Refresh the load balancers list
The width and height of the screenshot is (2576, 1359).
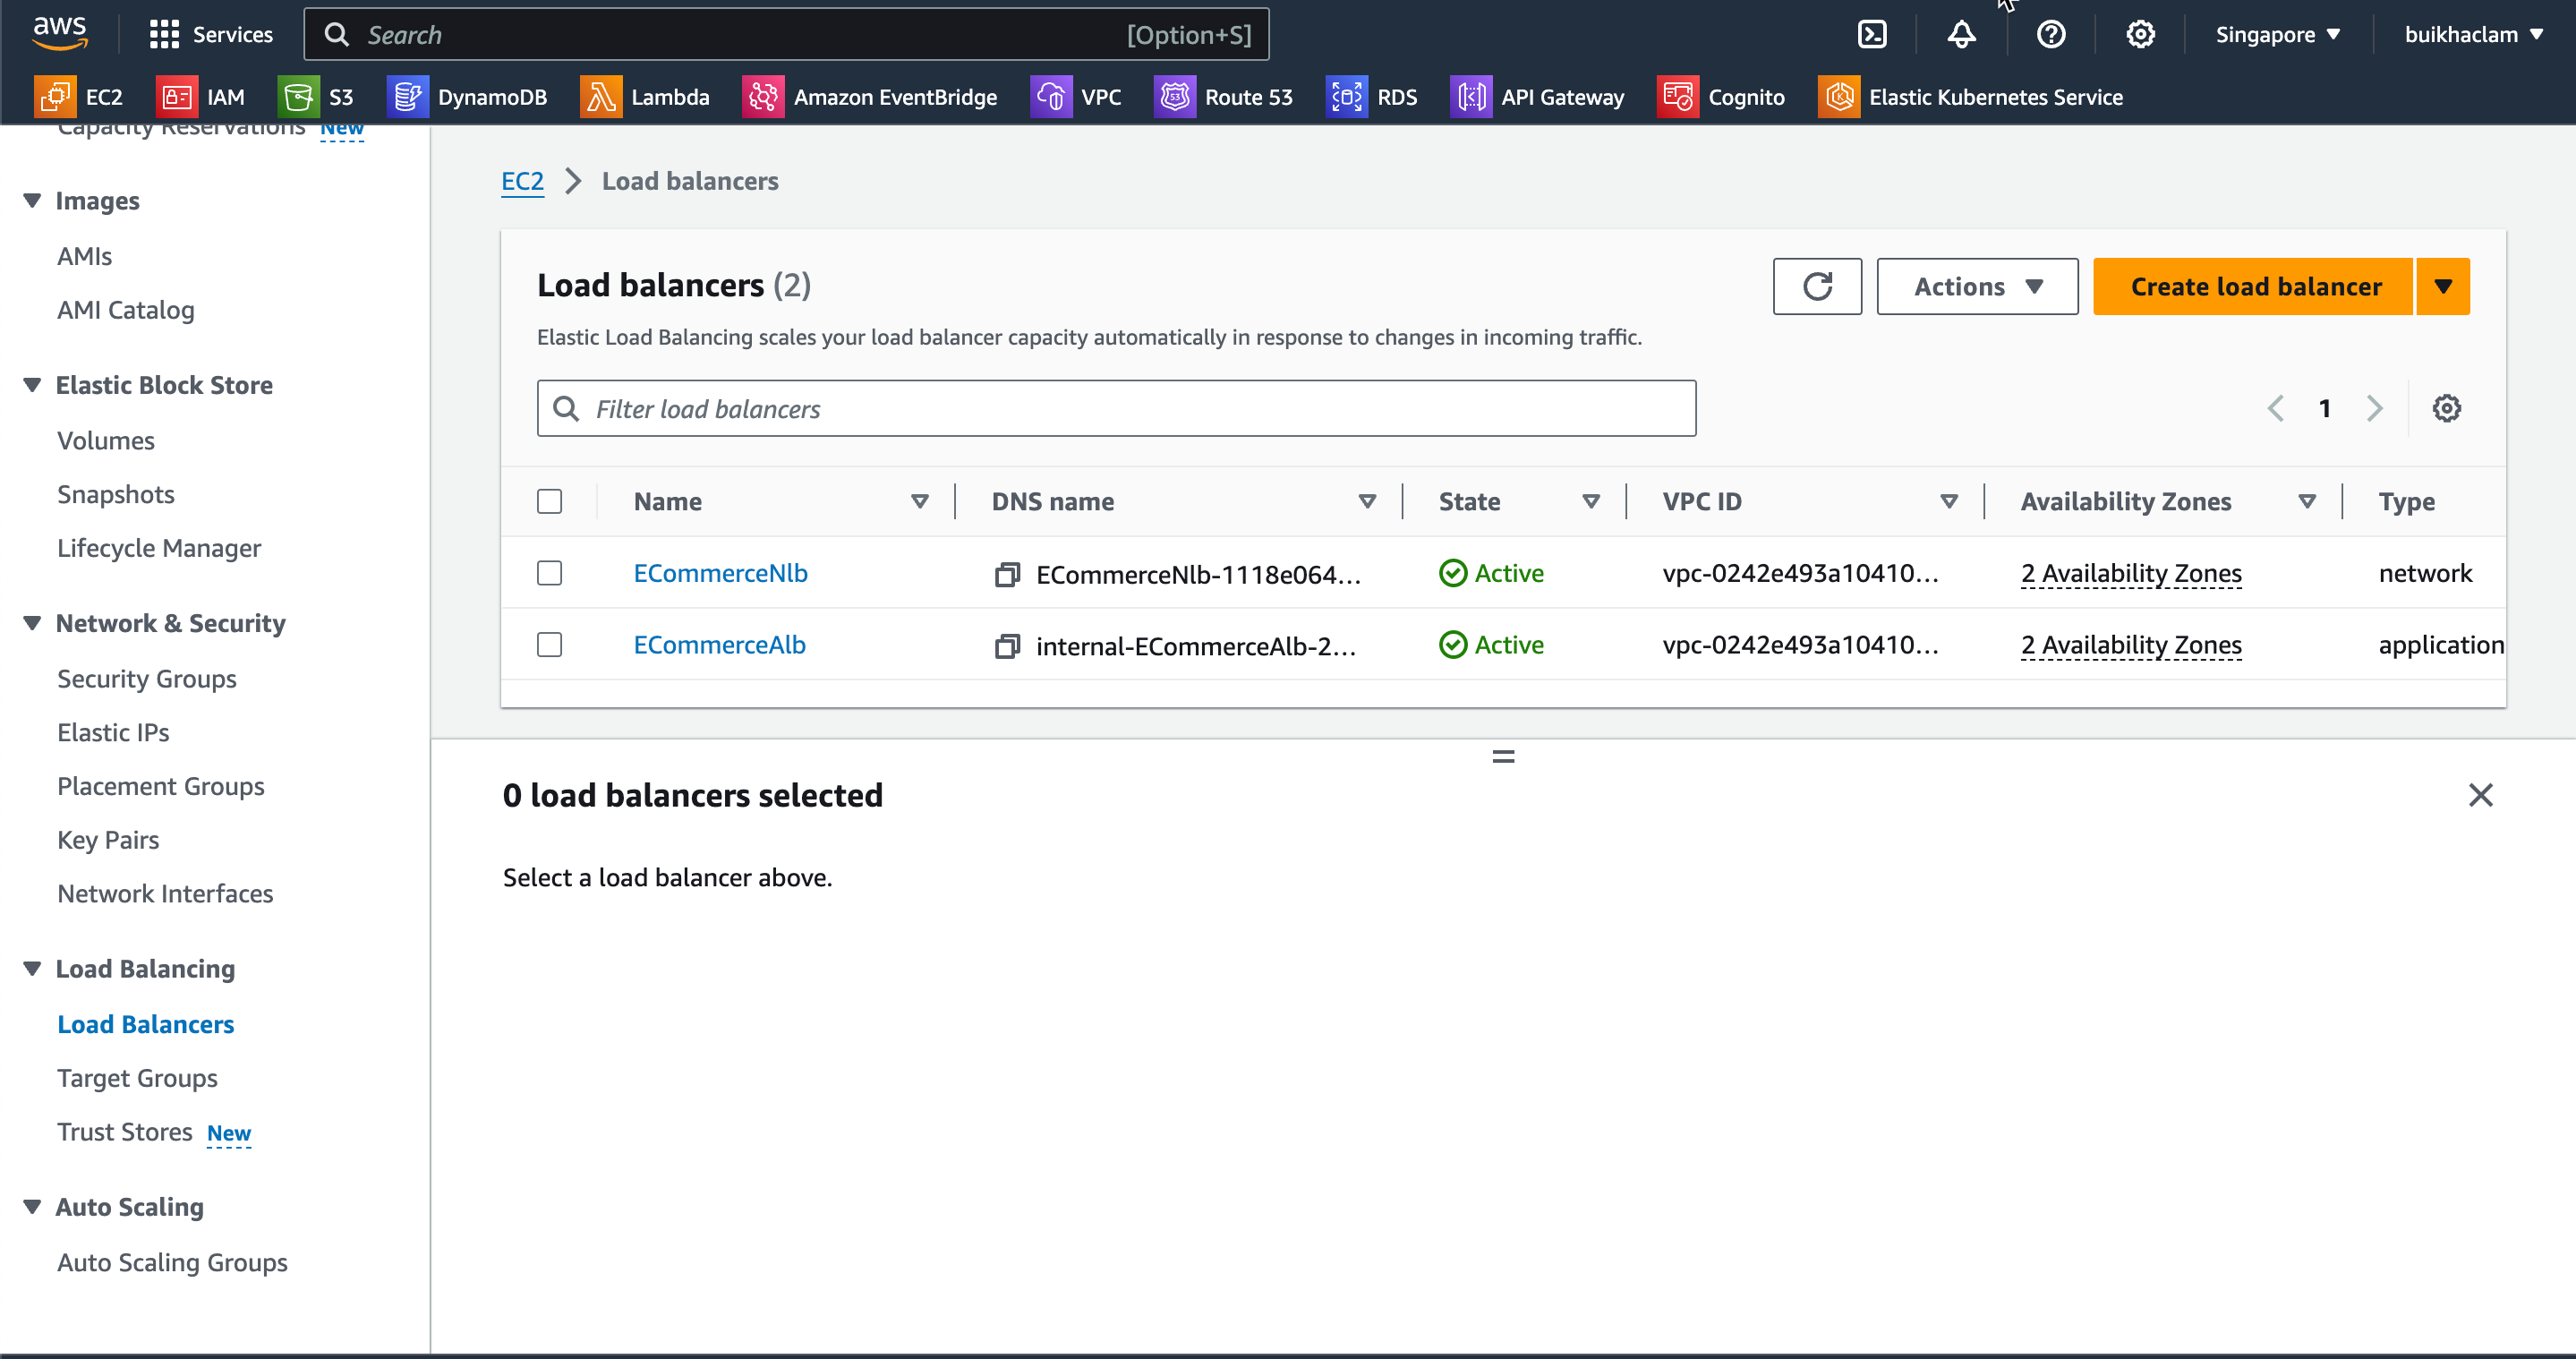pyautogui.click(x=1817, y=287)
